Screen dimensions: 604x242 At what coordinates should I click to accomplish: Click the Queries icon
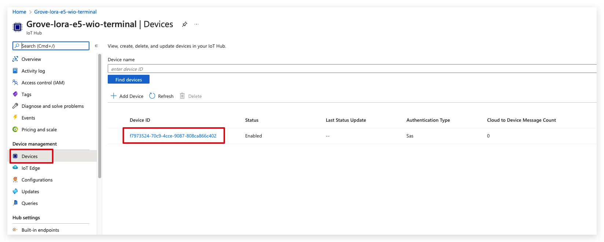click(x=15, y=203)
